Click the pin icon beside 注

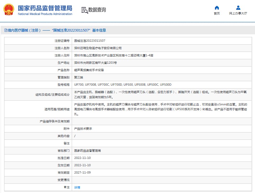pos(65,188)
